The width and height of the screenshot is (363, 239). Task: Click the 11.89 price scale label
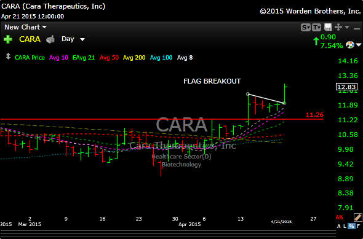pos(348,105)
